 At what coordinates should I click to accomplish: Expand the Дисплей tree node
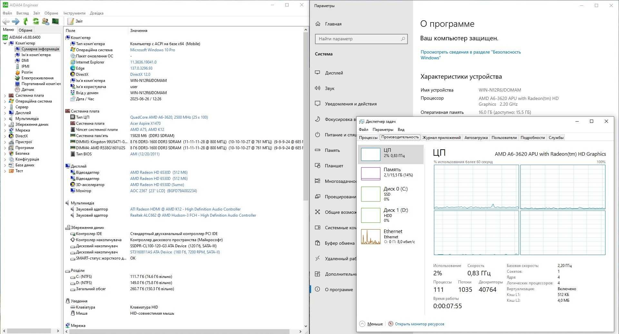click(5, 113)
